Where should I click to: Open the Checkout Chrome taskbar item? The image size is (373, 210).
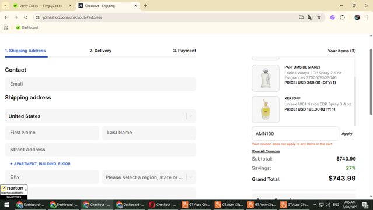pos(96,205)
